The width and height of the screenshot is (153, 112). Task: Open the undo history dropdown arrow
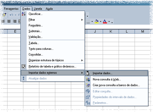tap(16, 15)
